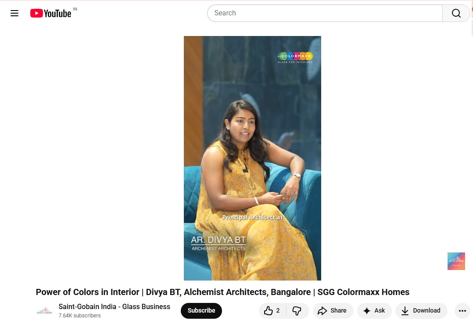The image size is (473, 324).
Task: Click the like count number 2
Action: (x=278, y=310)
